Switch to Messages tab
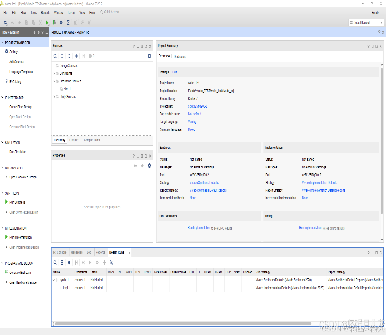The height and width of the screenshot is (335, 386). [77, 252]
